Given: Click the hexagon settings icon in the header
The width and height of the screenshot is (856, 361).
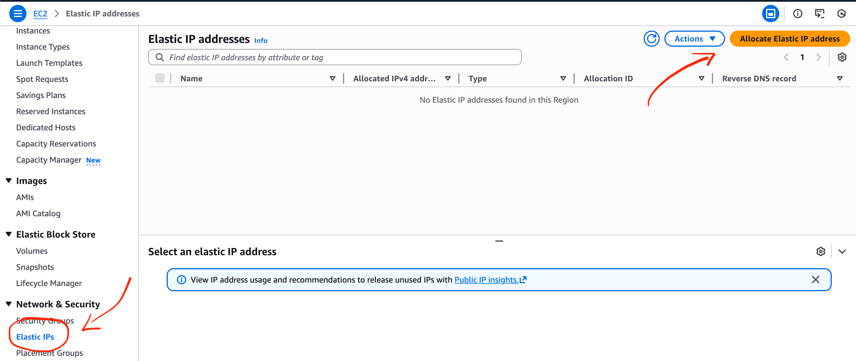Looking at the screenshot, I should tap(841, 14).
